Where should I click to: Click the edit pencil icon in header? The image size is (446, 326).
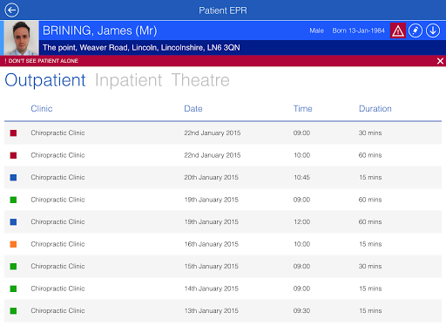[416, 31]
